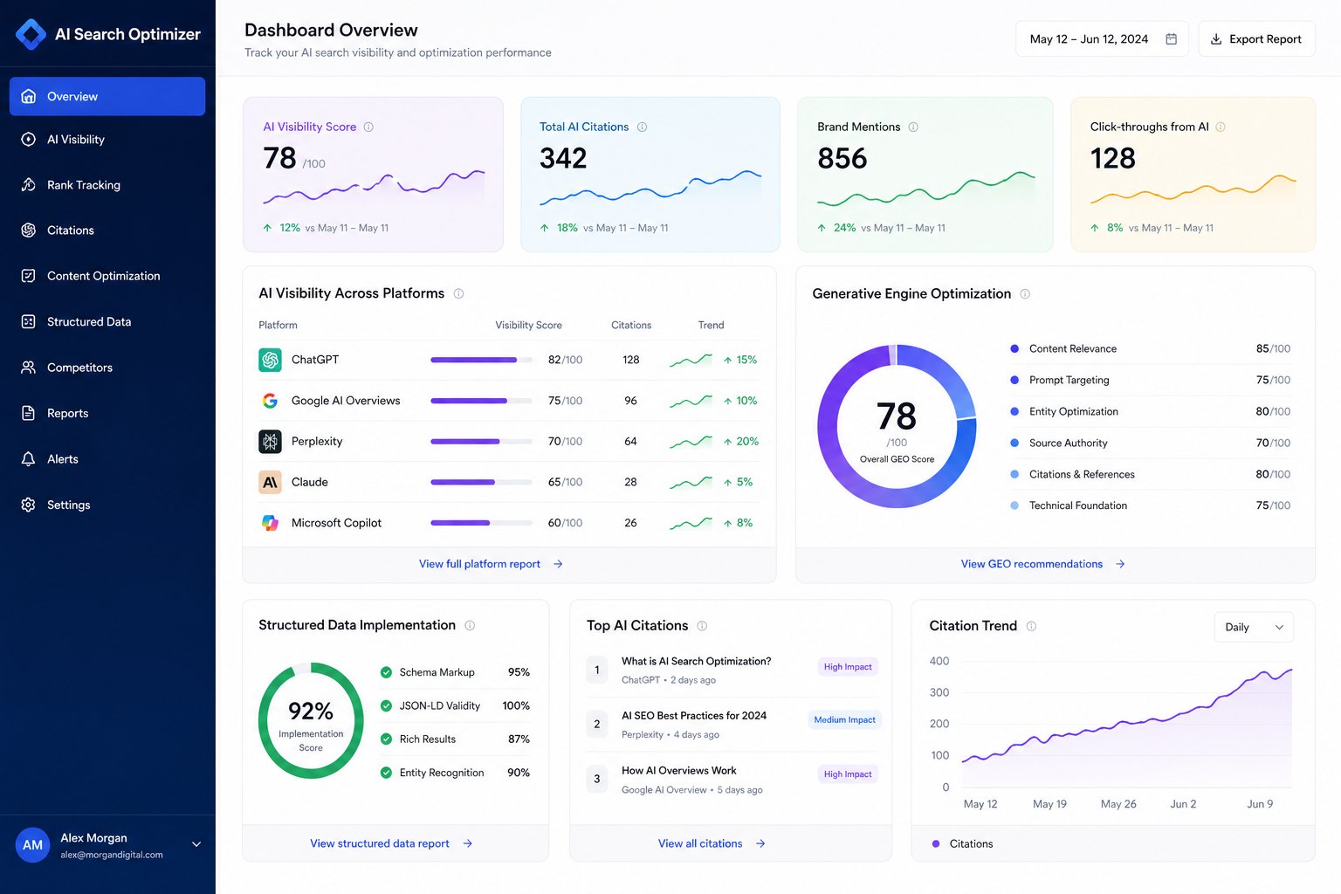Click the Prompt Targeting 75/100 row
The height and width of the screenshot is (894, 1341).
click(x=1150, y=380)
